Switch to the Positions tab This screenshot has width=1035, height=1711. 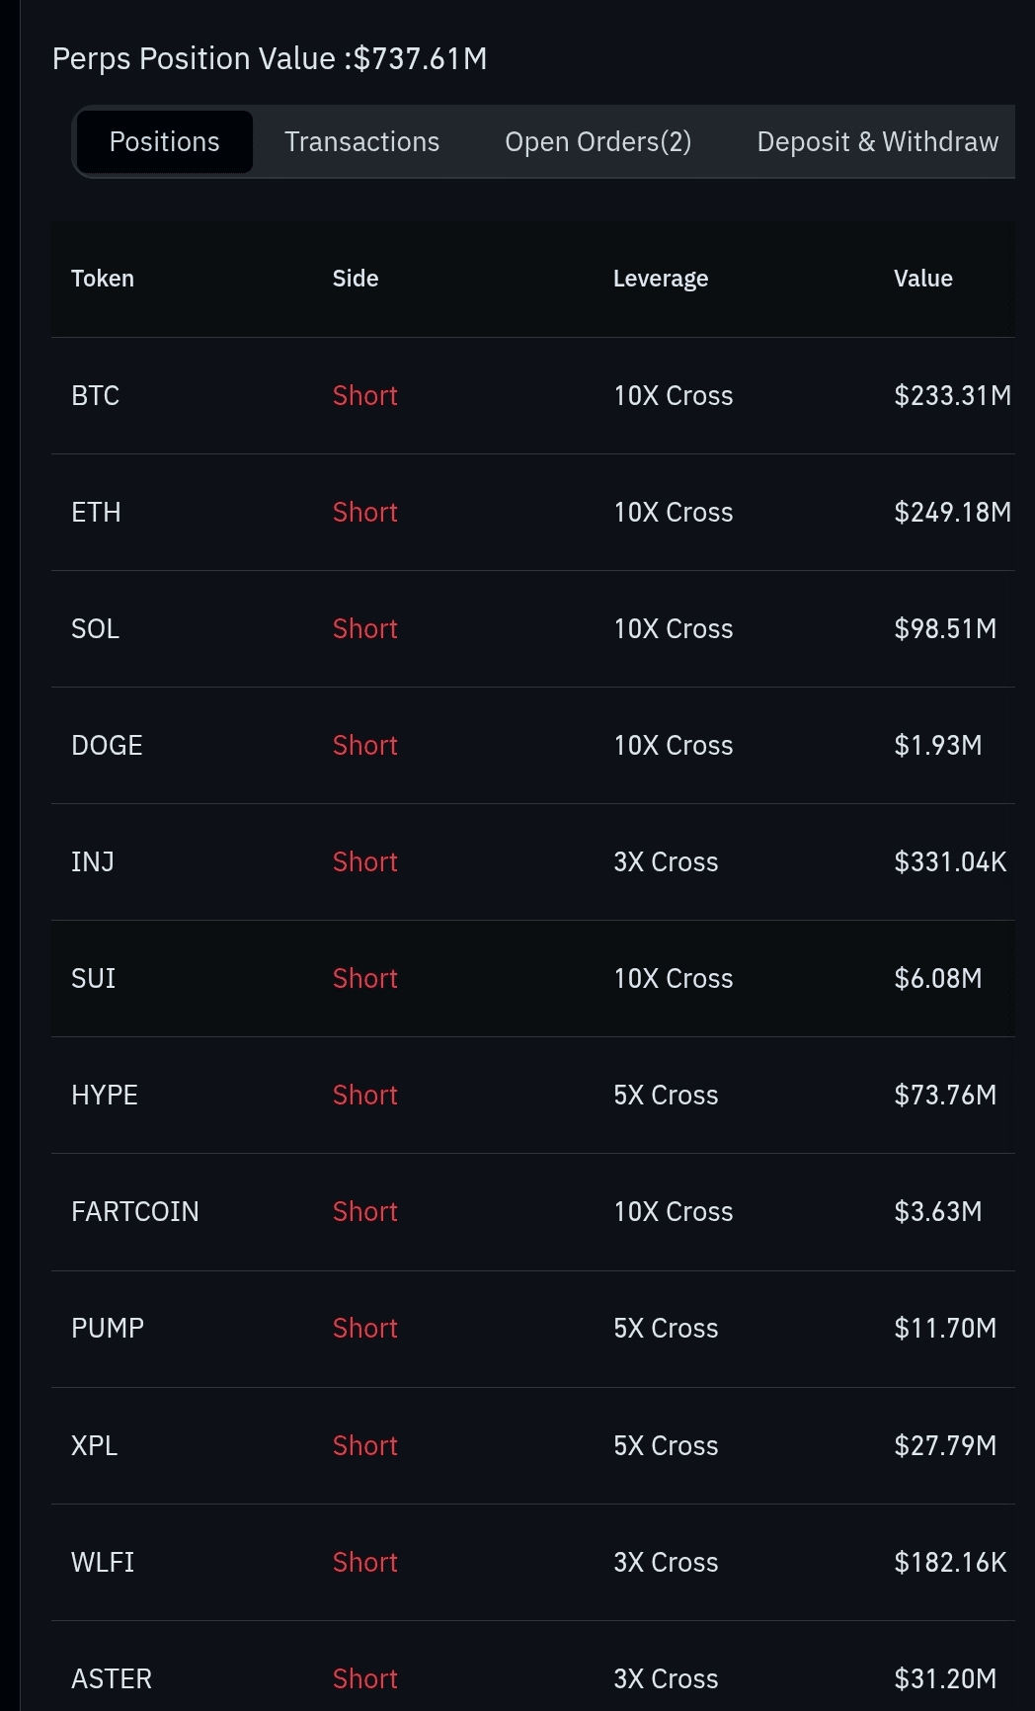tap(165, 142)
